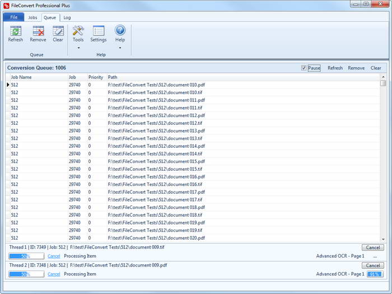Switch to the Log tab
The image size is (392, 294).
point(67,17)
